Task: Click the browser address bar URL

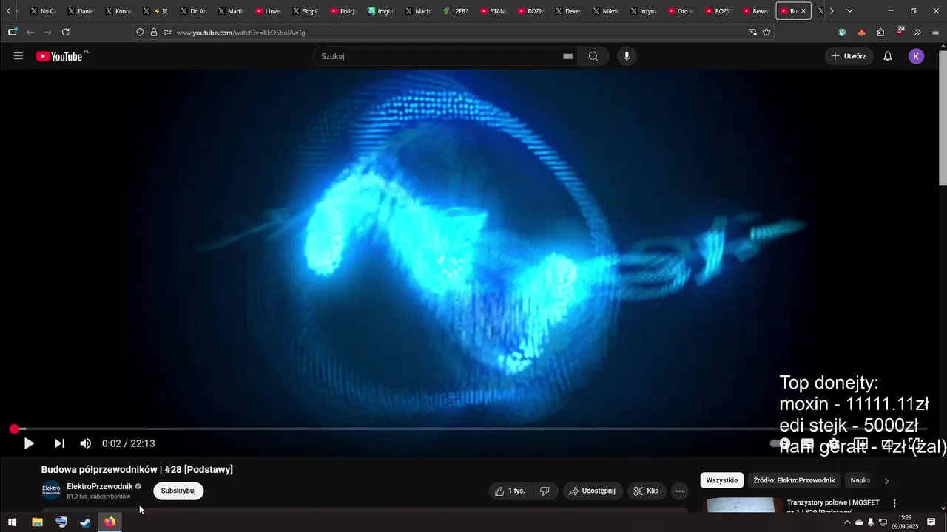Action: 240,33
